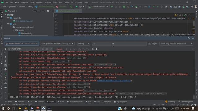198x111 pixels.
Task: Click the Make Project hammer icon
Action: [x=71, y=7]
